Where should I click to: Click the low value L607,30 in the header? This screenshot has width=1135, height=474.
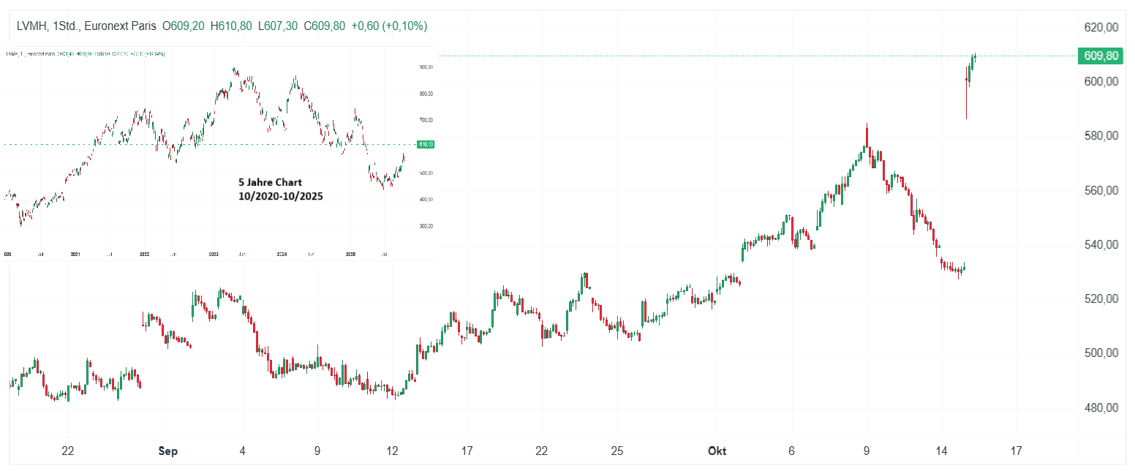click(x=278, y=26)
